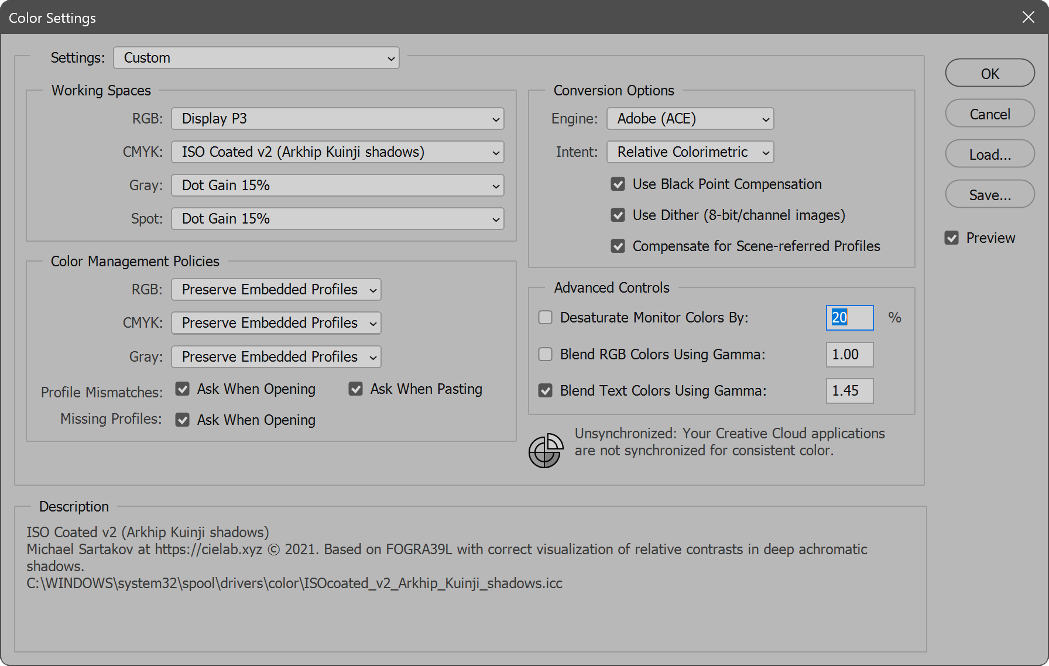The width and height of the screenshot is (1049, 666).
Task: Enable Blend RGB Colors Using Gamma
Action: click(x=546, y=355)
